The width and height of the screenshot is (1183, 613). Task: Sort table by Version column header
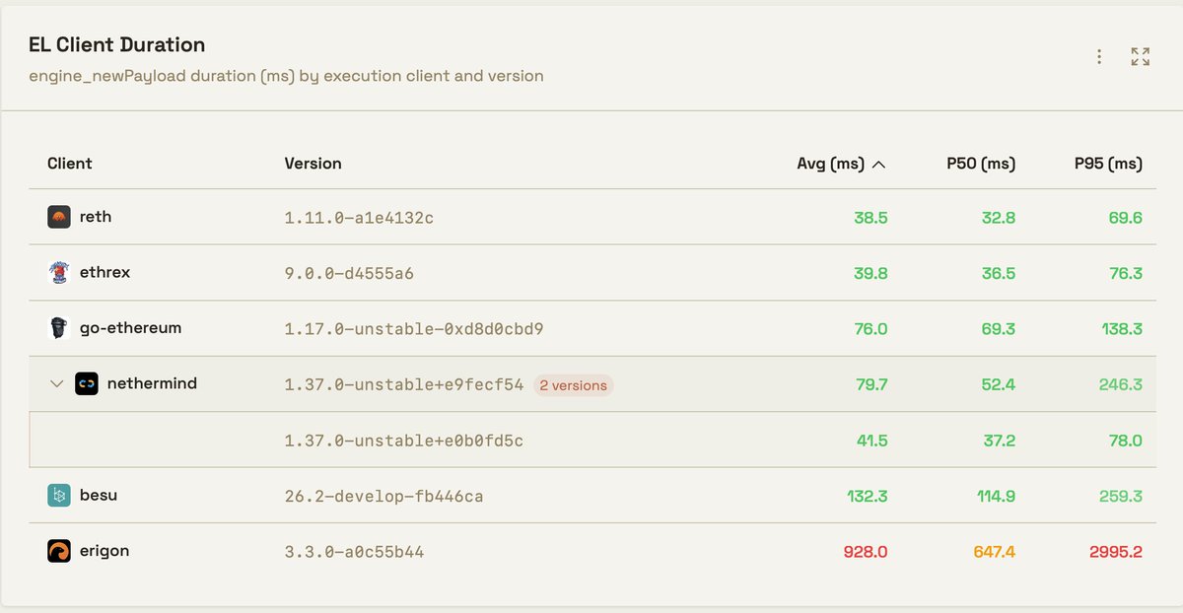coord(313,164)
